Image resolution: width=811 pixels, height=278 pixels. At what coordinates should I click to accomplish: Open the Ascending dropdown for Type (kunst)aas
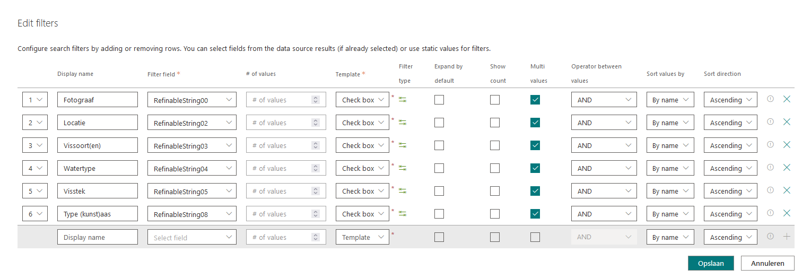pyautogui.click(x=730, y=214)
